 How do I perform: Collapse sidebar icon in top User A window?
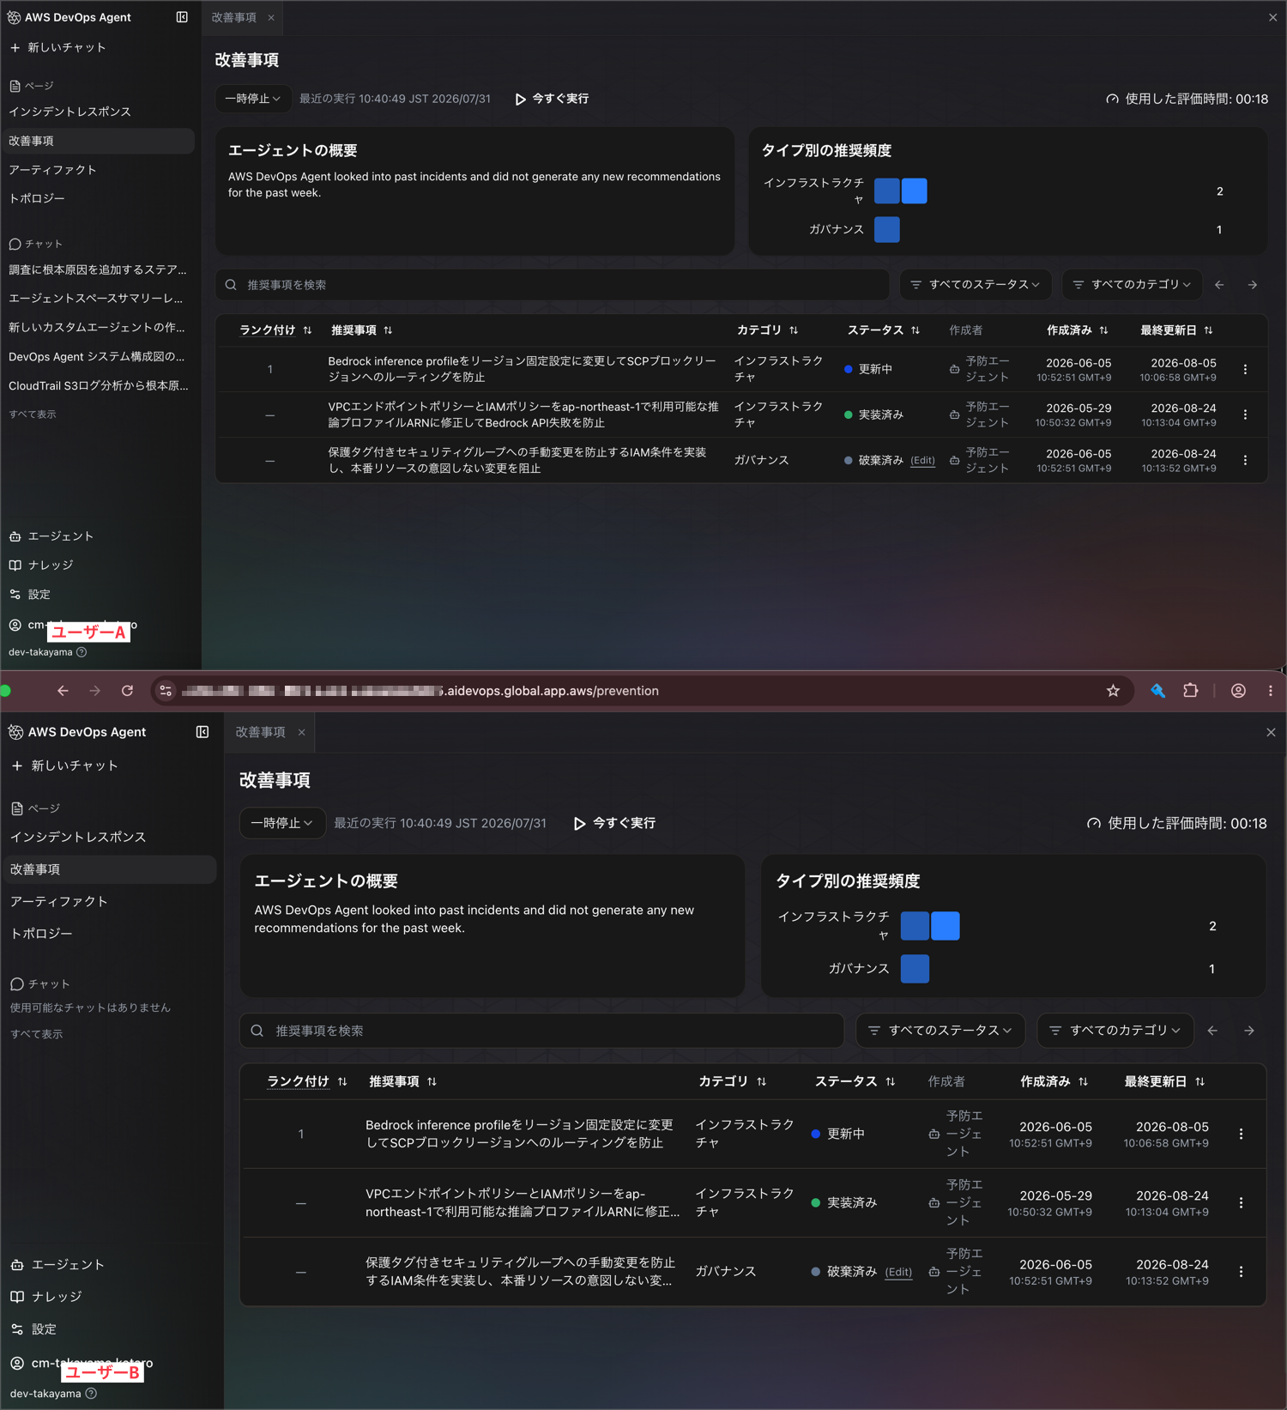182,17
